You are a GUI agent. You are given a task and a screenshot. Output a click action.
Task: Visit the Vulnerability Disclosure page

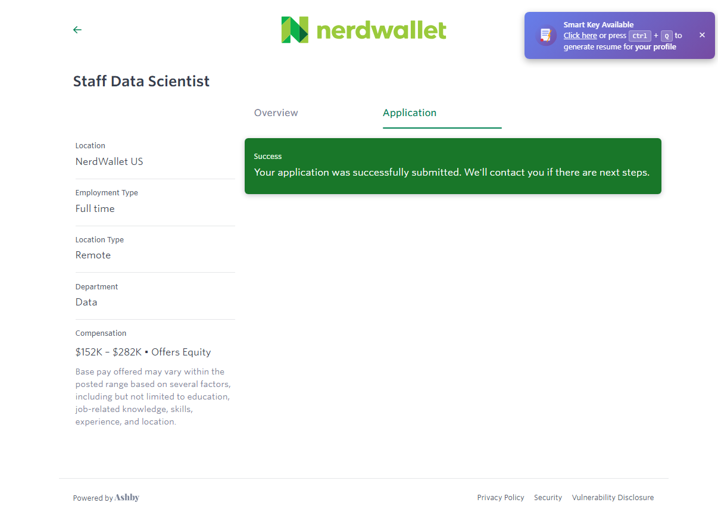click(x=613, y=498)
